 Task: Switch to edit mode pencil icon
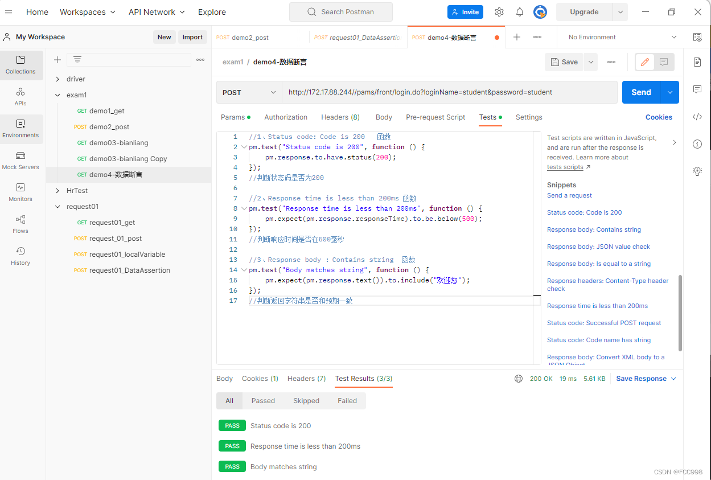pos(644,62)
